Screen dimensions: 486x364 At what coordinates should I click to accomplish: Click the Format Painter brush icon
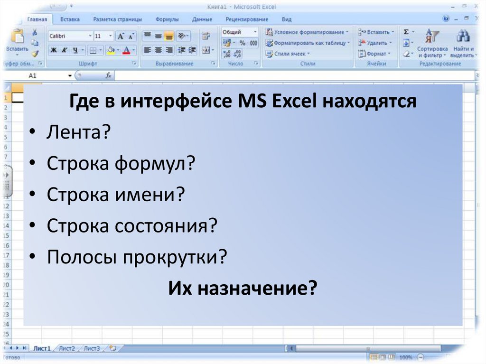pyautogui.click(x=35, y=53)
